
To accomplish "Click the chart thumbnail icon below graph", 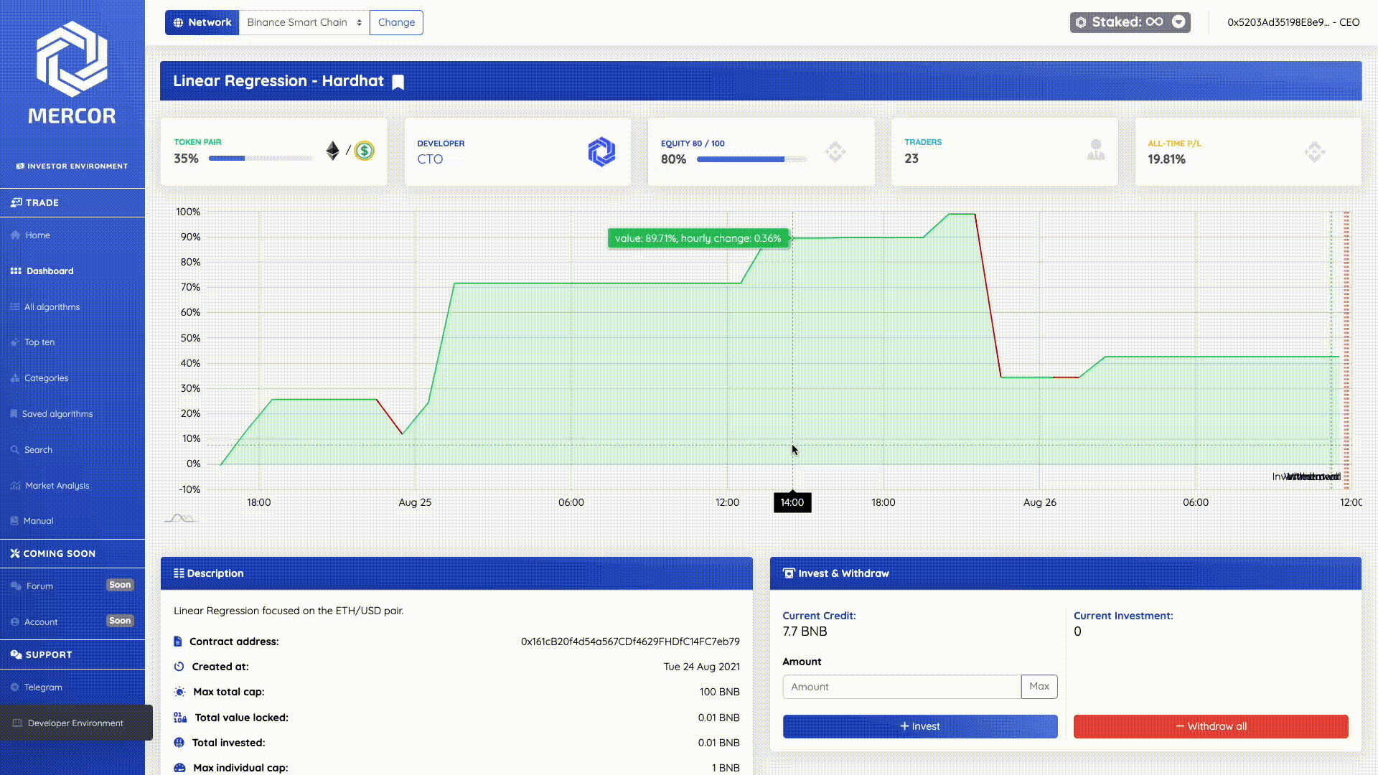I will coord(181,518).
